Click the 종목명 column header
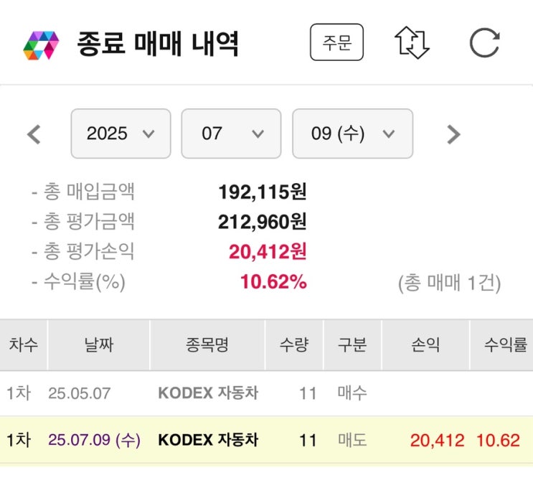The width and height of the screenshot is (533, 488). coord(207,345)
